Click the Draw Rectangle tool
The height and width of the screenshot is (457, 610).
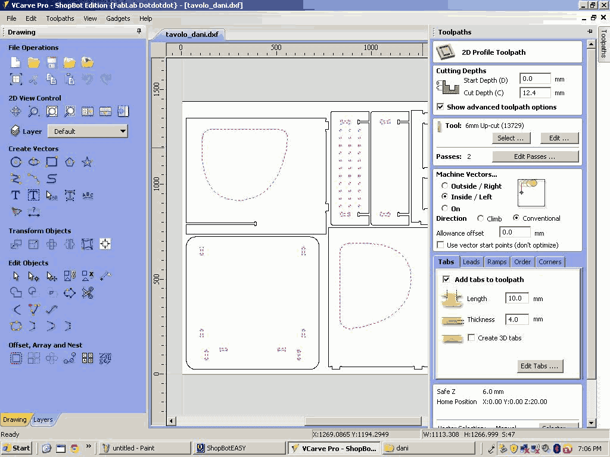52,162
